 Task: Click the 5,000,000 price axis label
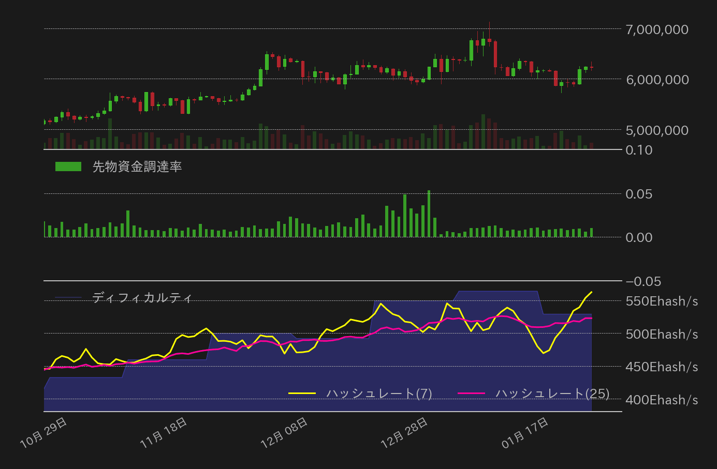pyautogui.click(x=657, y=130)
